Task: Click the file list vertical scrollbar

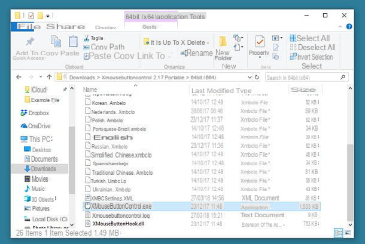Action: tap(350, 183)
